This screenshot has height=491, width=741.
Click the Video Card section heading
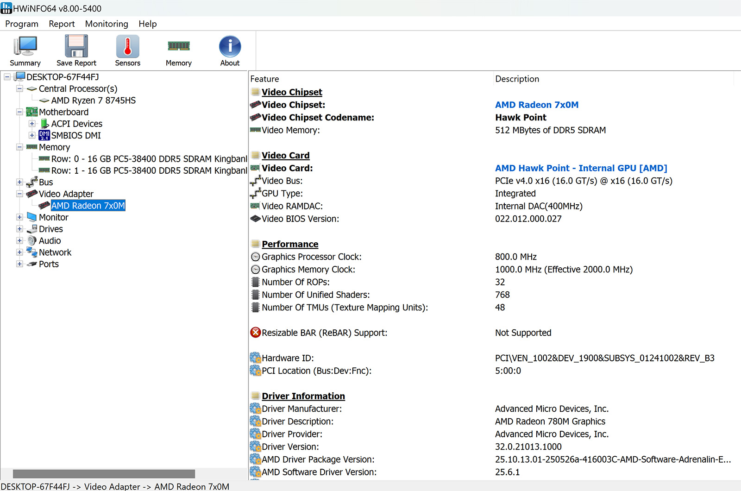click(285, 156)
